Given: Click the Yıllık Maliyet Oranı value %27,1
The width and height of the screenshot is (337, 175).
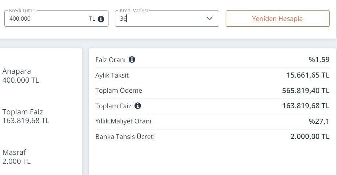Looking at the screenshot, I should click(319, 121).
